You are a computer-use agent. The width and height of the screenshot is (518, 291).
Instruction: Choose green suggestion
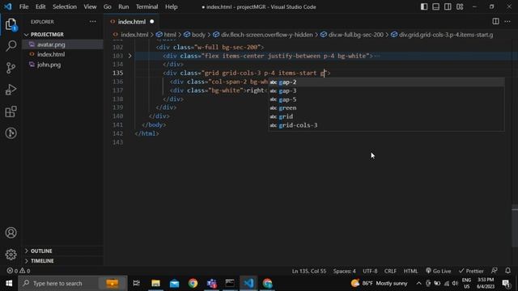pos(386,108)
